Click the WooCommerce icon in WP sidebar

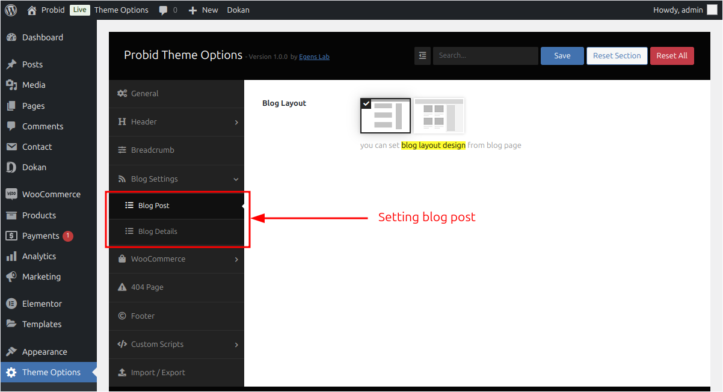coord(11,194)
